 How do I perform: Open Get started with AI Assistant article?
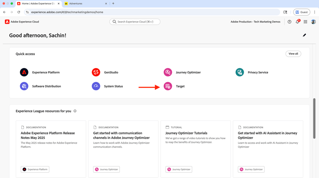pos(268,136)
